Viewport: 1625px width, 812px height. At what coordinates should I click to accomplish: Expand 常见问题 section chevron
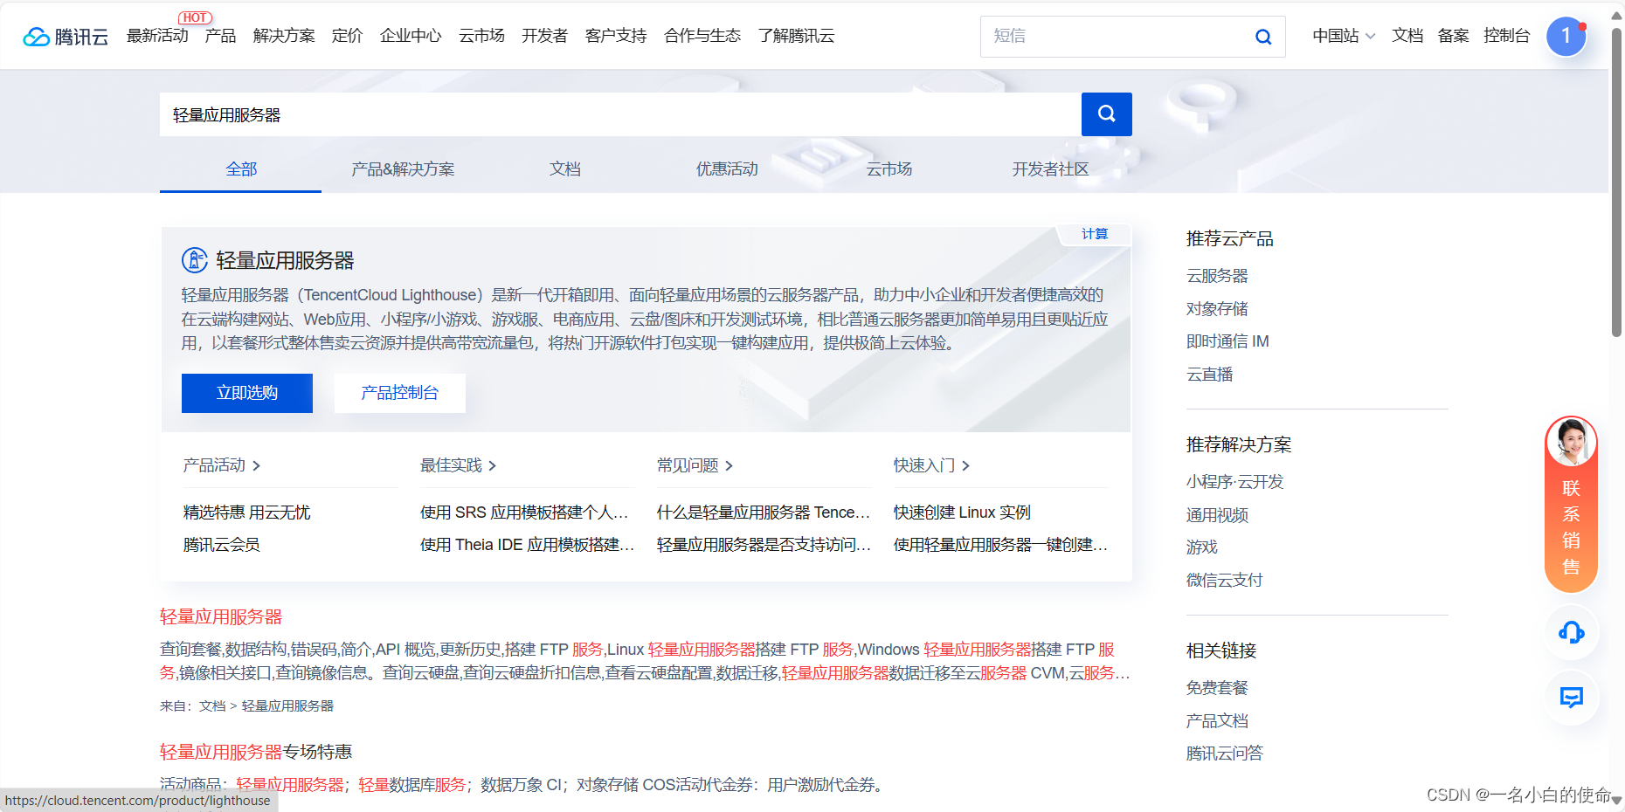click(x=730, y=466)
